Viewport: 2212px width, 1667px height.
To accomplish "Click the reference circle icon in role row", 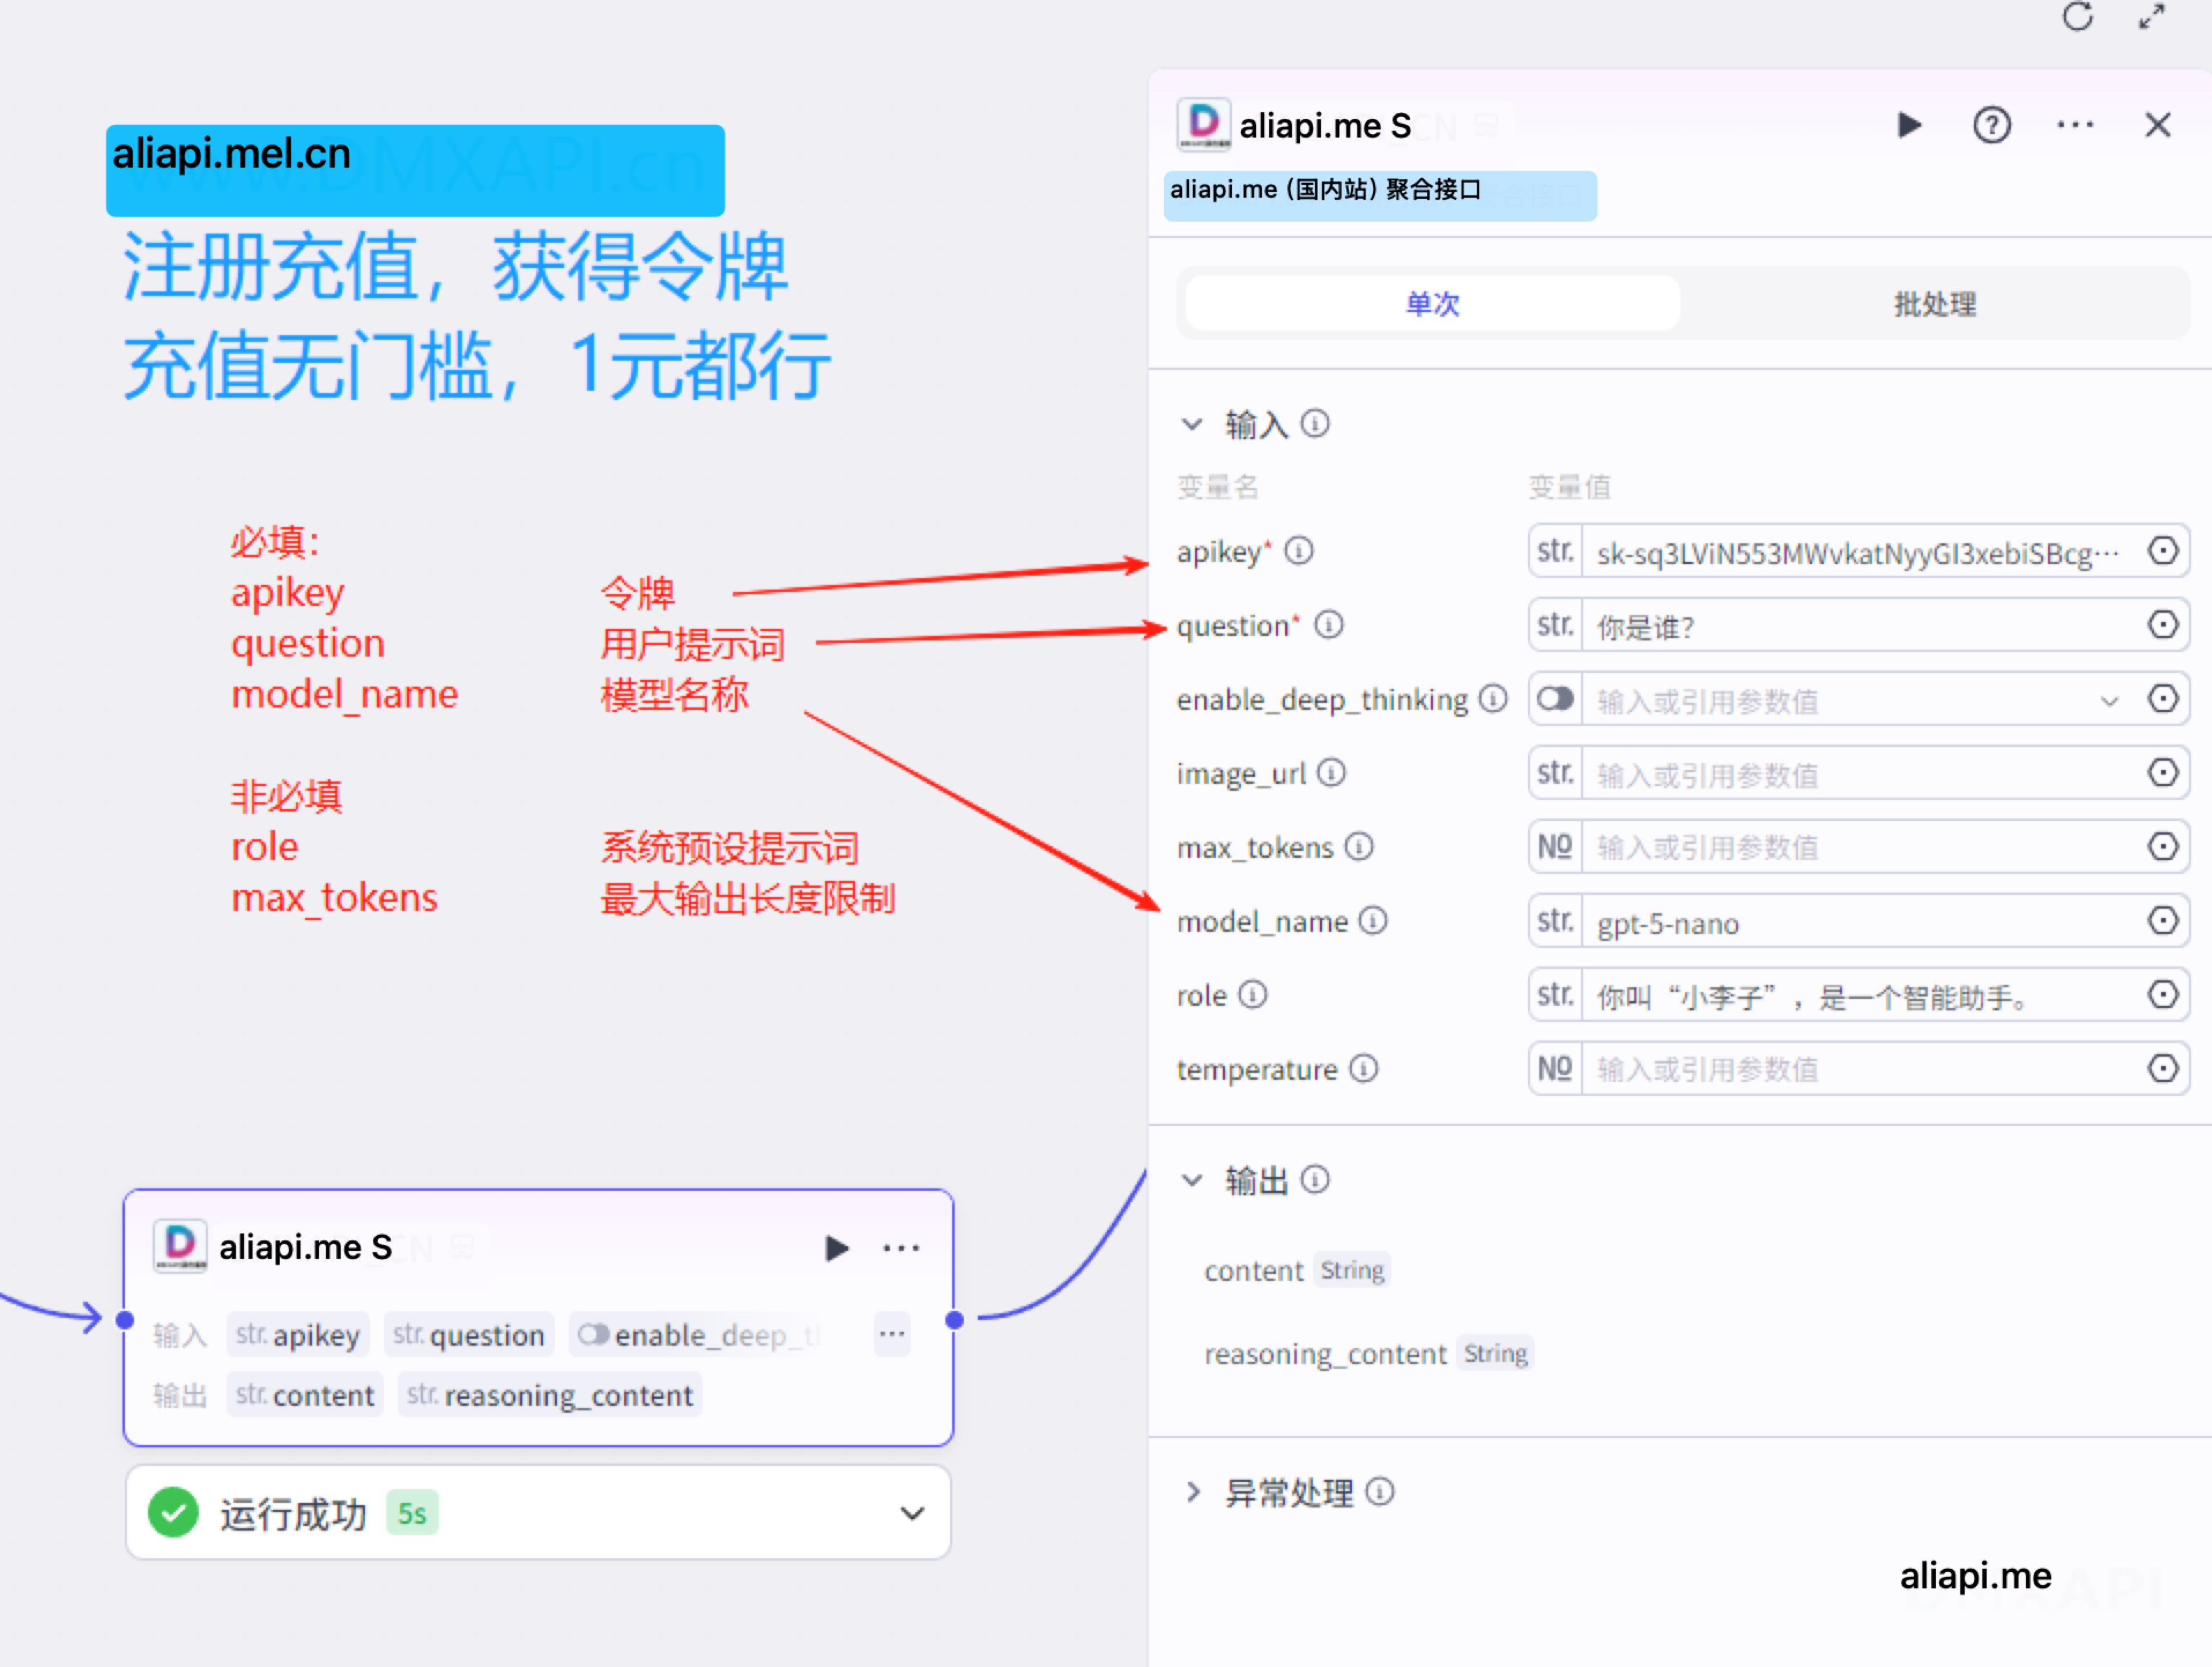I will point(2163,994).
